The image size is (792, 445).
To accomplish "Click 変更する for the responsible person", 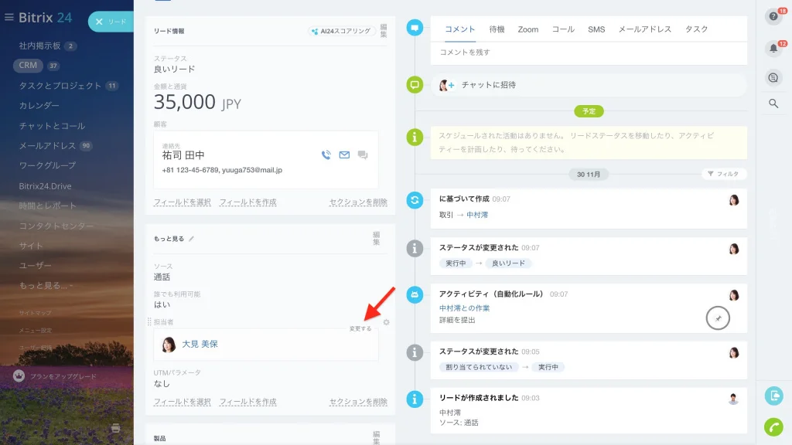I will 360,328.
